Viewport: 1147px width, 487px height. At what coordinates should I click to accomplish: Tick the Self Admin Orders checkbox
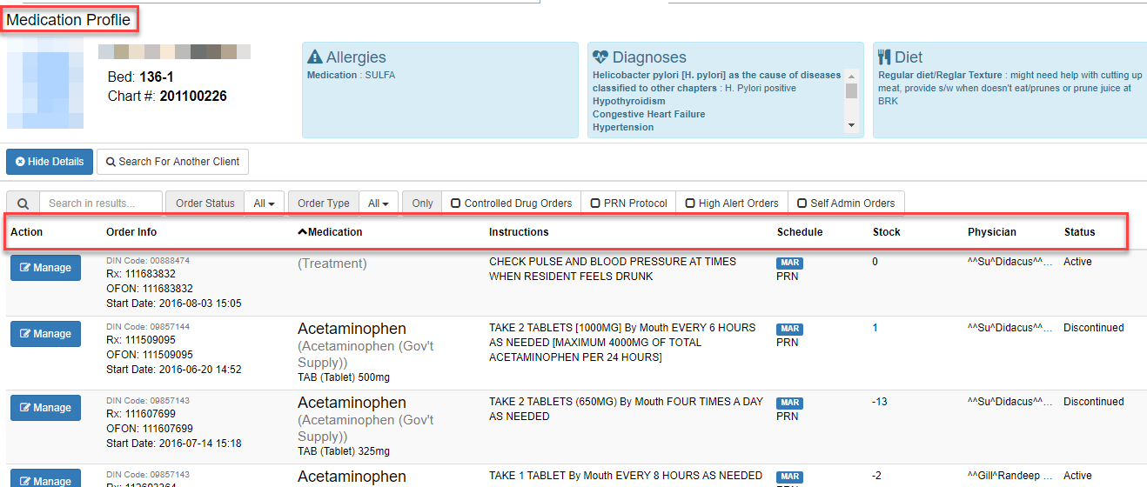click(x=802, y=203)
